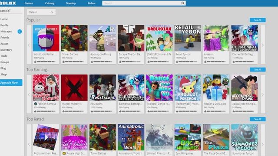278x156 pixels.
Task: Open Inventory in sidebar
Action: point(6,50)
